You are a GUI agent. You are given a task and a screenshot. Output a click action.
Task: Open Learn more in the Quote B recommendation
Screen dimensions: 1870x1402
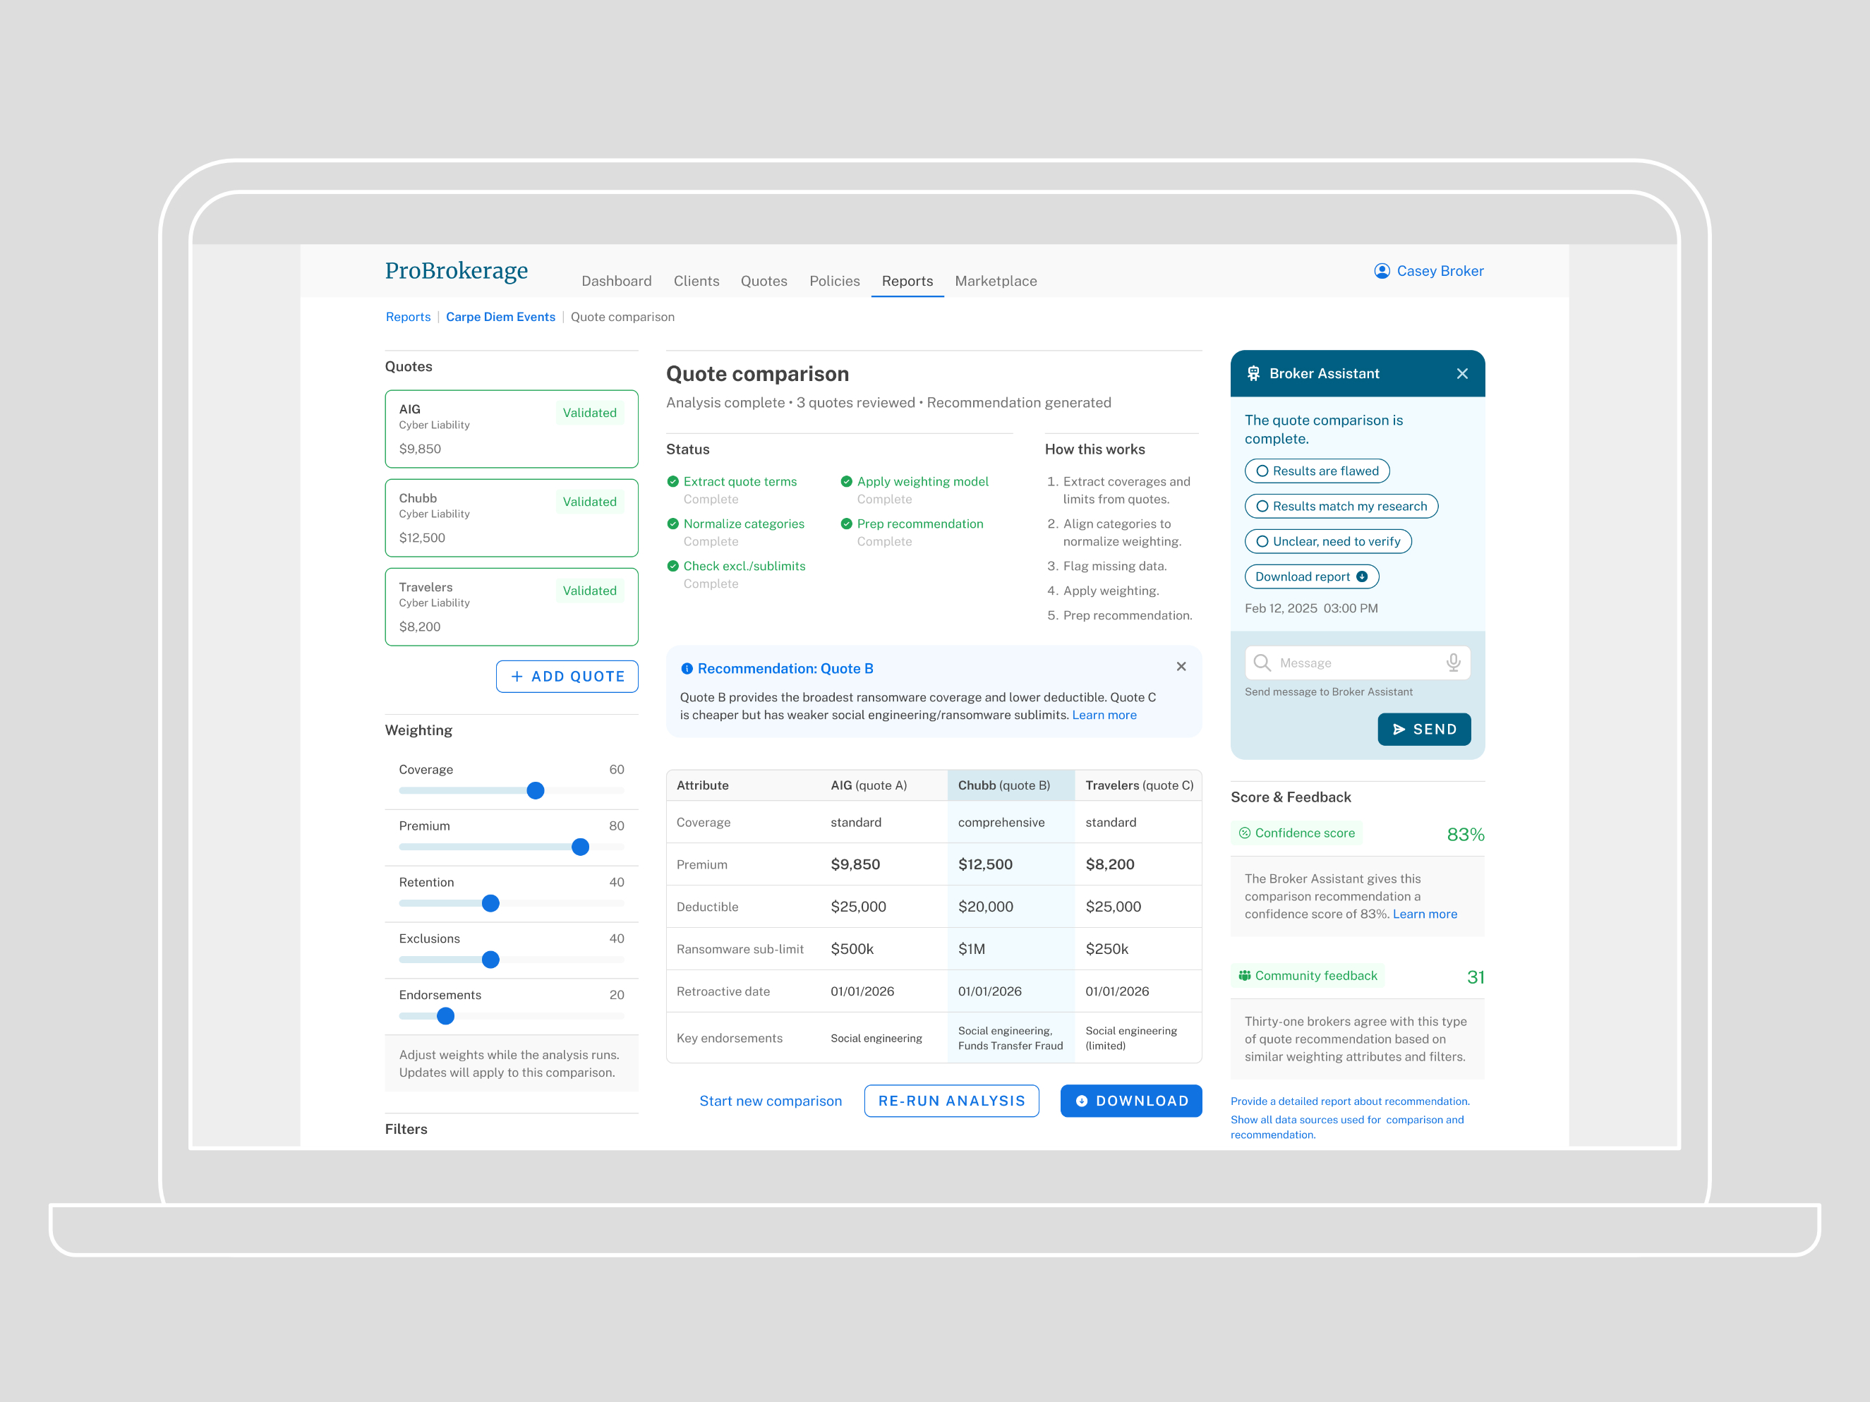click(x=1104, y=714)
